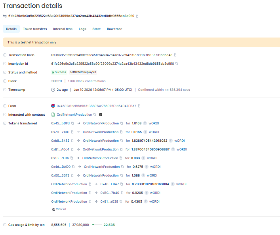Click the 8,555,695 gas used value
Image resolution: width=280 pixels, height=235 pixels.
[59, 225]
